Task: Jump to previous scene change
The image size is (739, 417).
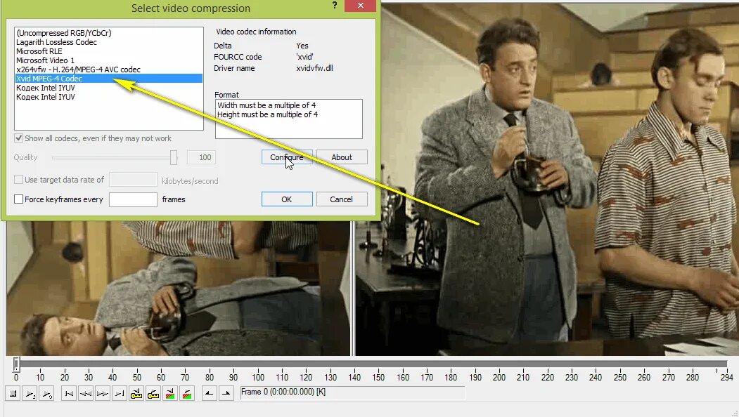Action: click(x=170, y=393)
